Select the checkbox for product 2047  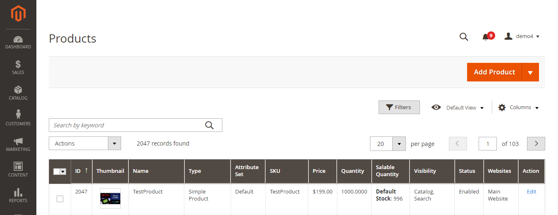point(60,199)
